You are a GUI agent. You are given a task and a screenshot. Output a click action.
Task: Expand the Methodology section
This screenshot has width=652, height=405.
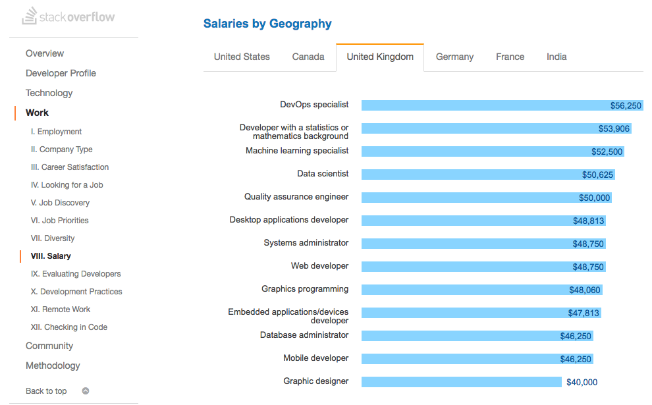tap(53, 365)
